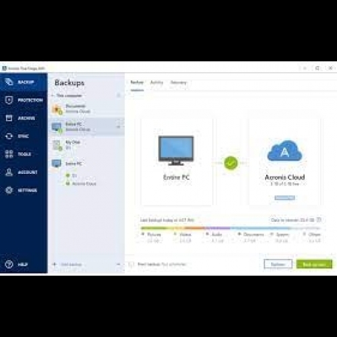Open the Tools section in sidebar
Screen dimensions: 337x337
click(24, 154)
